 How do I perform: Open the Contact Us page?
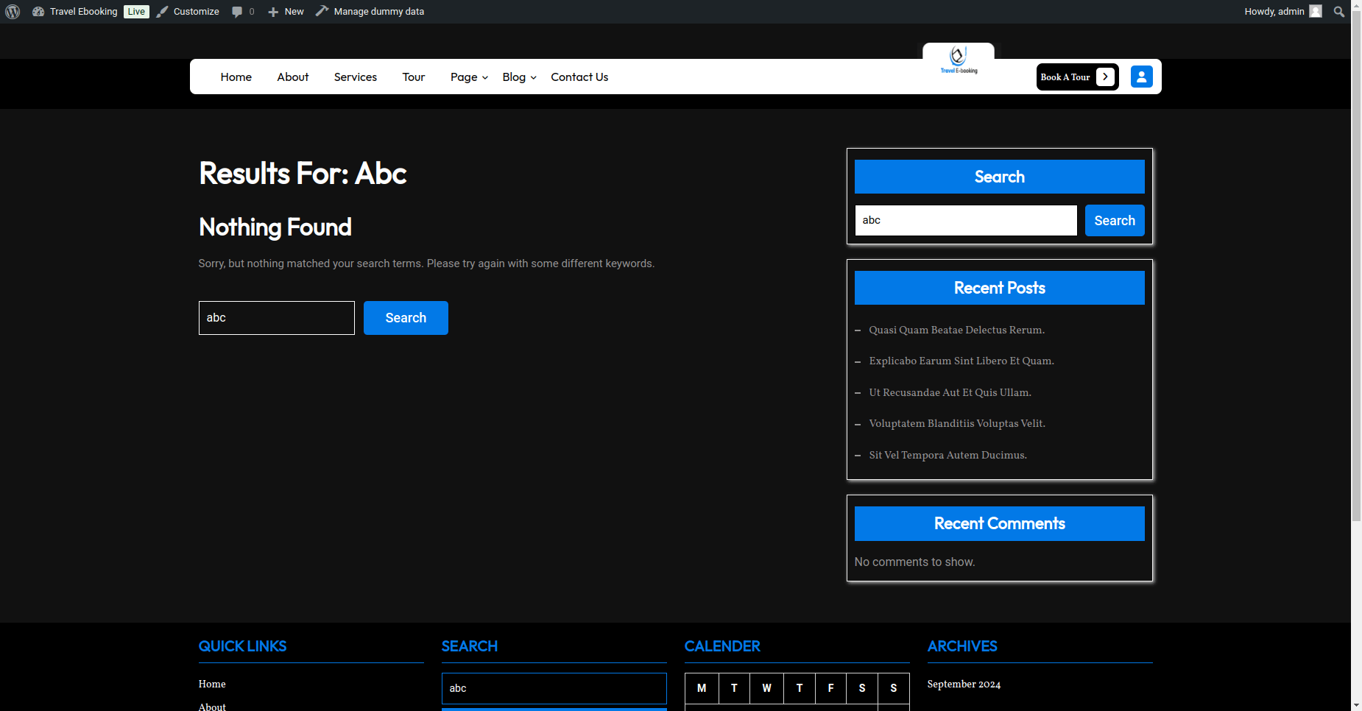[579, 77]
